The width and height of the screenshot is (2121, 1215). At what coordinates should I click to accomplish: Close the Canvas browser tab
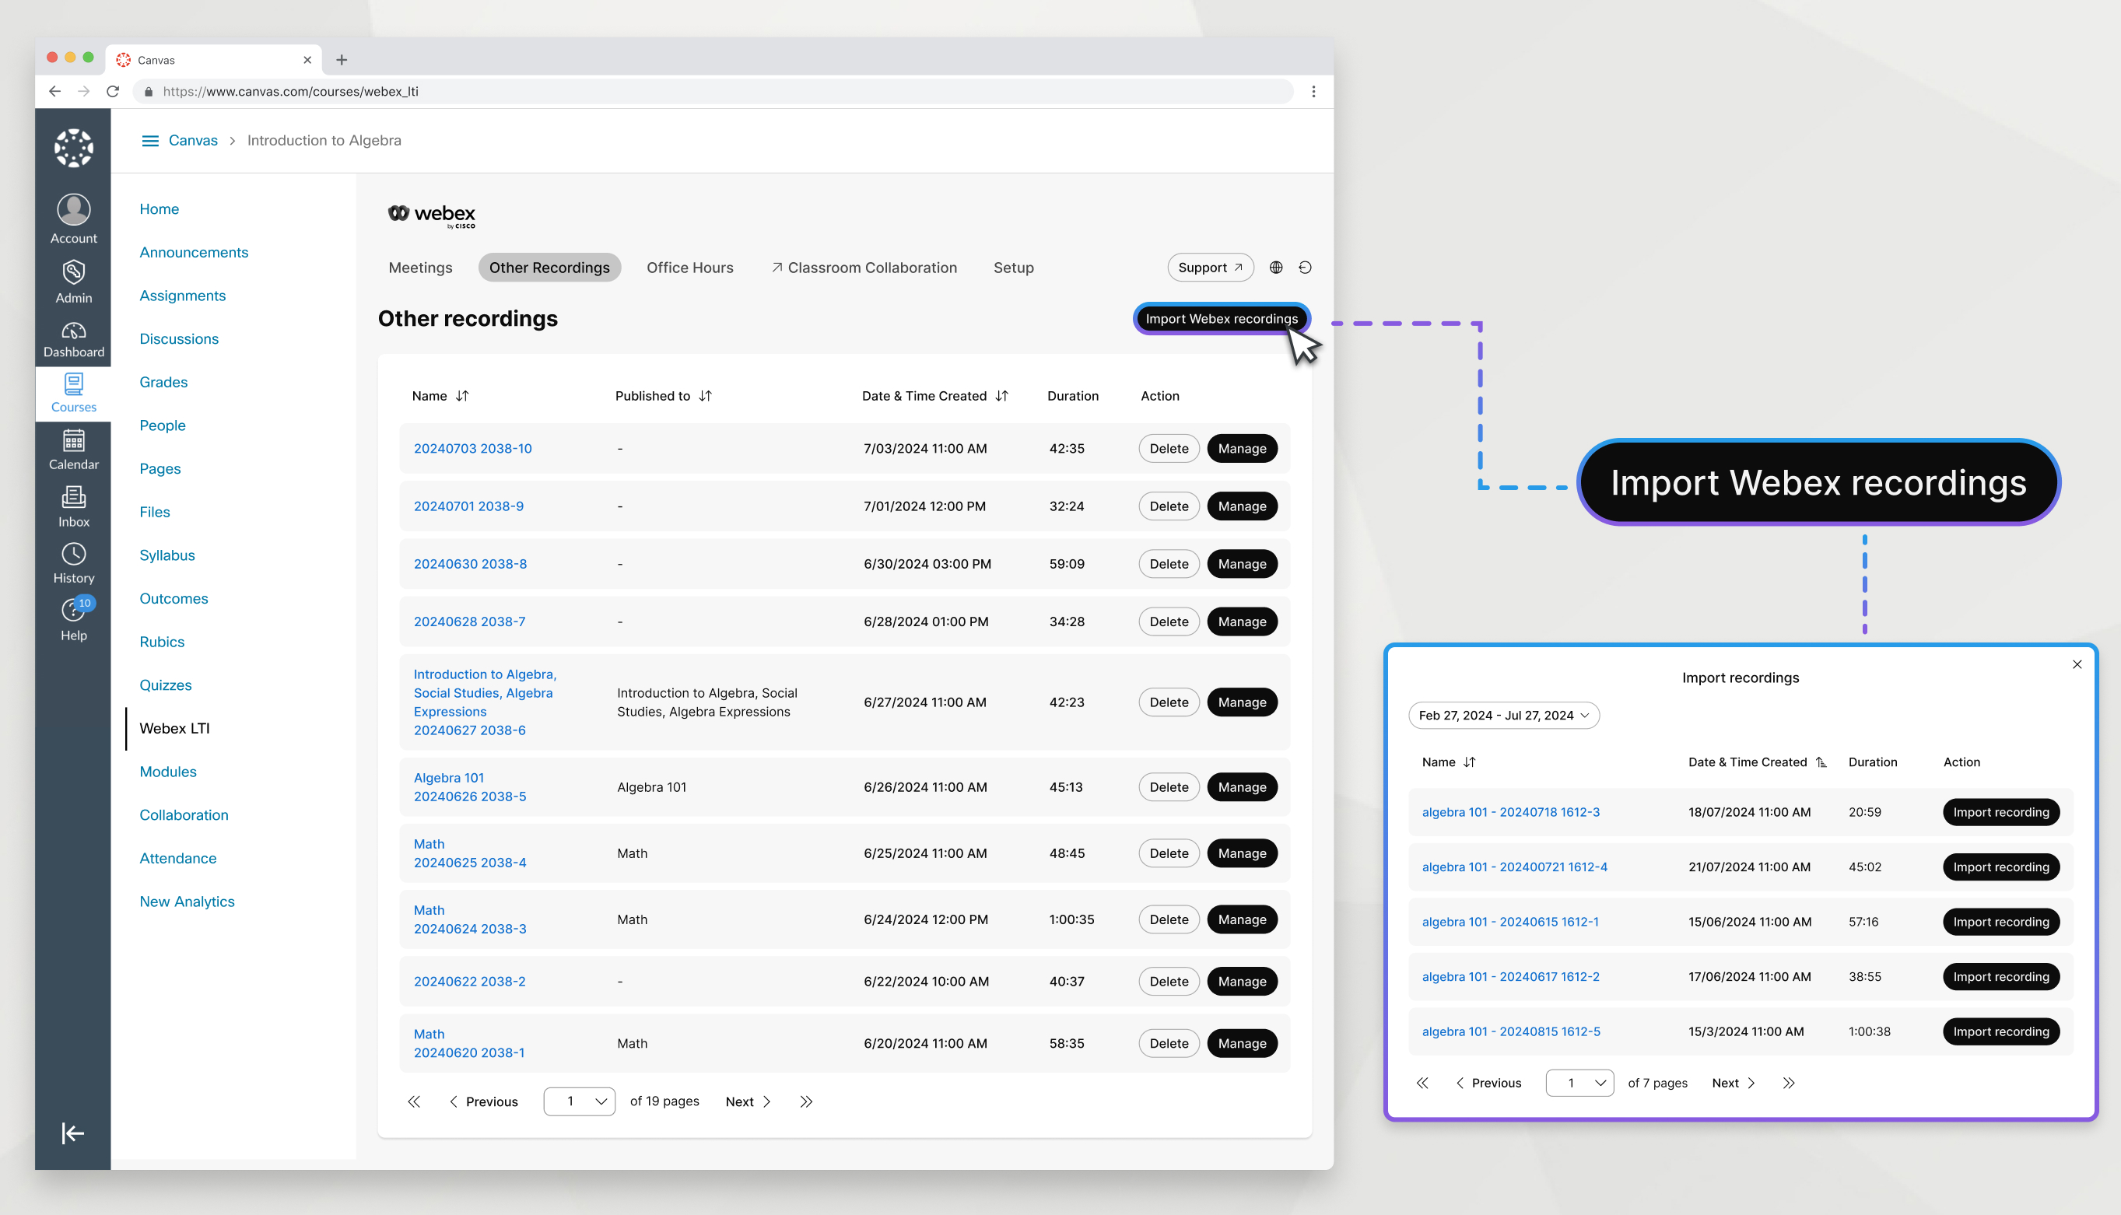pos(307,60)
